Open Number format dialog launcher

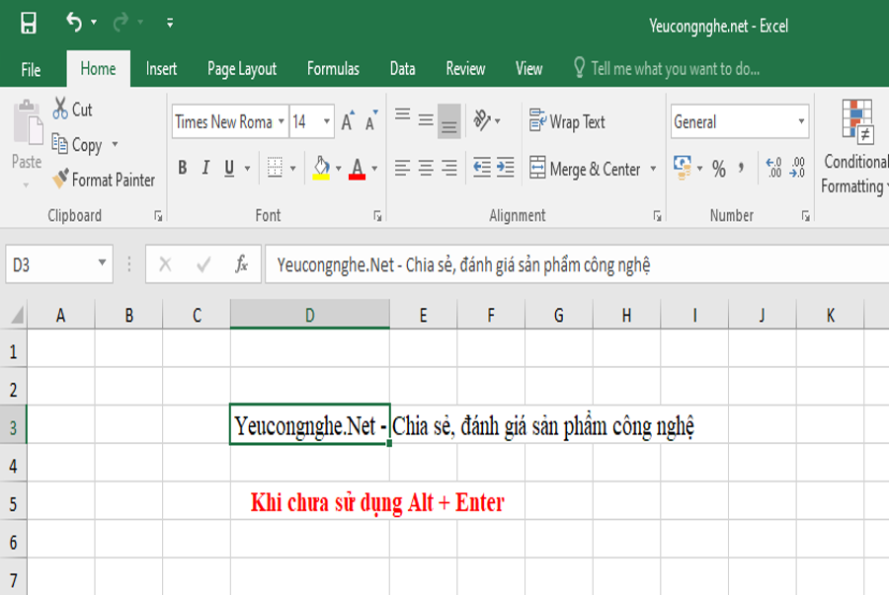(806, 216)
